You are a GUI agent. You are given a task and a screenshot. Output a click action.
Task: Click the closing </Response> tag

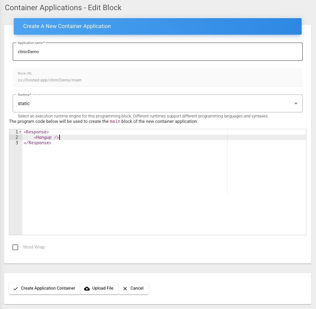tap(37, 143)
